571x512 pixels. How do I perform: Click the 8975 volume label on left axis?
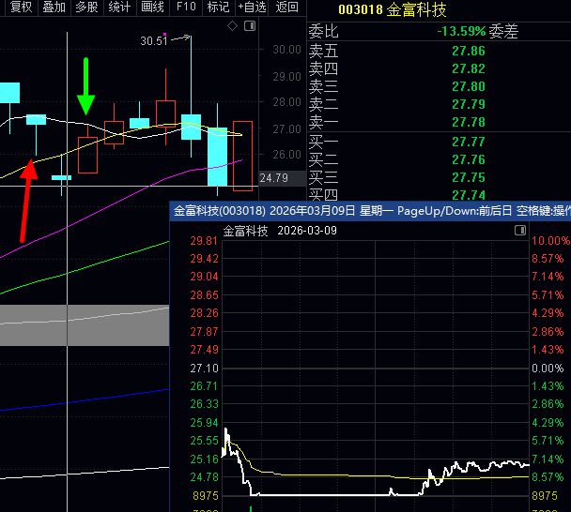(x=206, y=496)
